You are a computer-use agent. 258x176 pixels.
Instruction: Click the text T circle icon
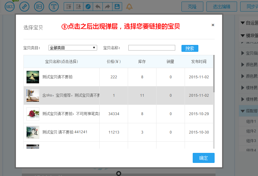[x=54, y=7]
